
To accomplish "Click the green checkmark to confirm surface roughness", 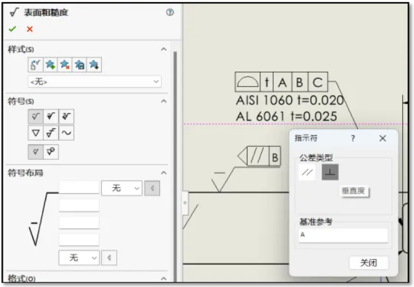I will [x=12, y=29].
